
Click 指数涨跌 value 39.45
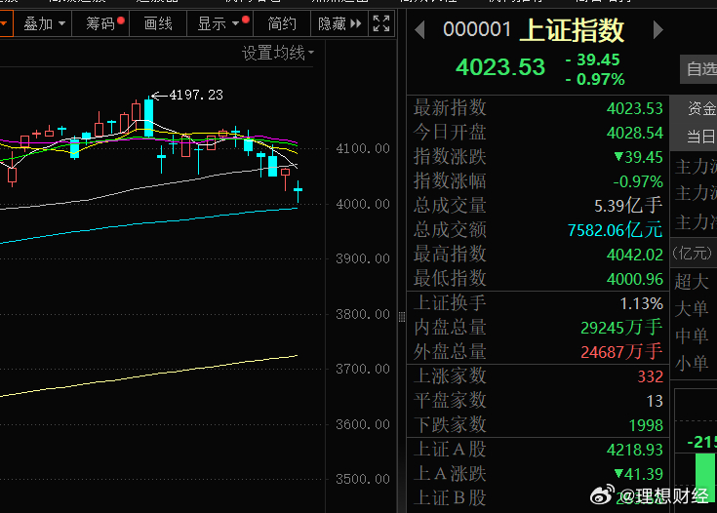(638, 157)
